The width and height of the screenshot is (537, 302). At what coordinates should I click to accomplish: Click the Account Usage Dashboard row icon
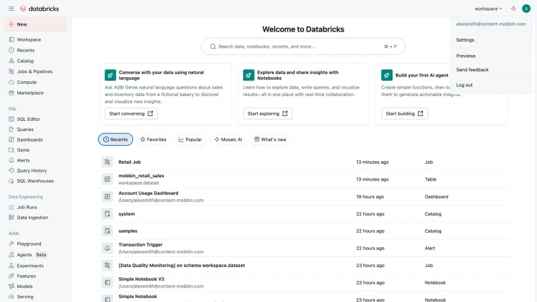[107, 197]
